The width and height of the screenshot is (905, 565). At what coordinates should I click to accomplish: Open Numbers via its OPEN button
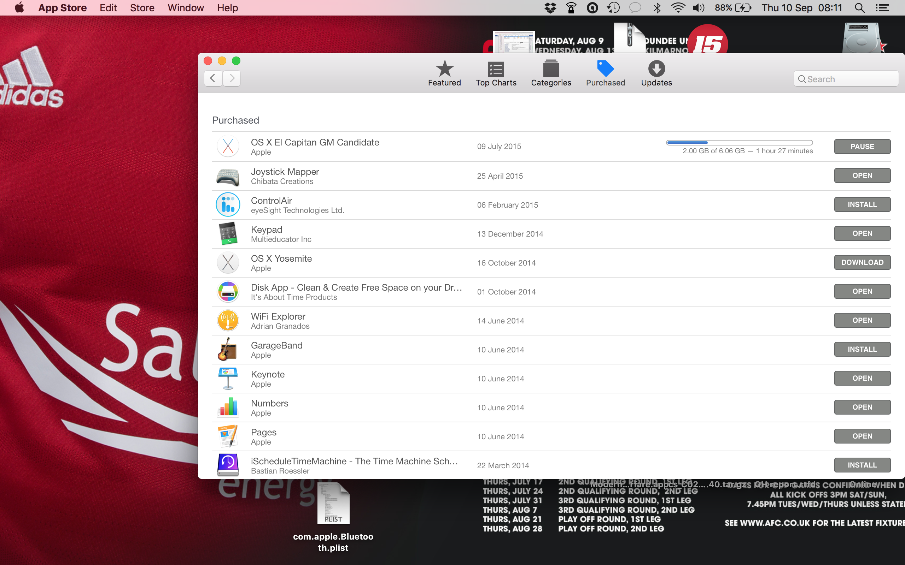pyautogui.click(x=862, y=407)
